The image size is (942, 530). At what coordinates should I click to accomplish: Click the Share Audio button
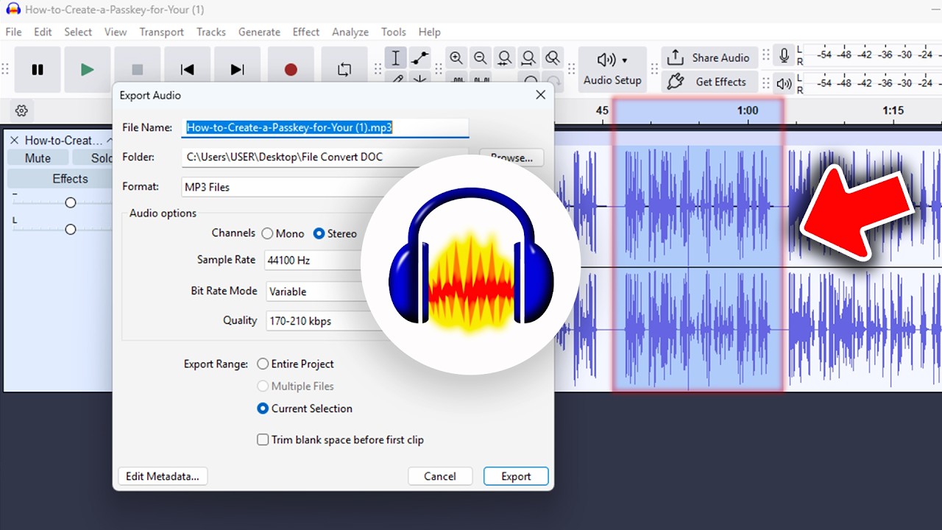(x=708, y=58)
